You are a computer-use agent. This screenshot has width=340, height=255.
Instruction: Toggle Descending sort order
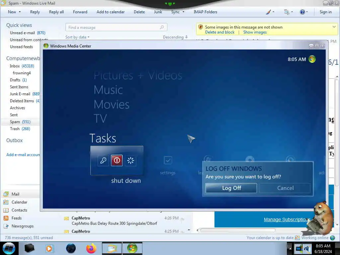coord(175,37)
